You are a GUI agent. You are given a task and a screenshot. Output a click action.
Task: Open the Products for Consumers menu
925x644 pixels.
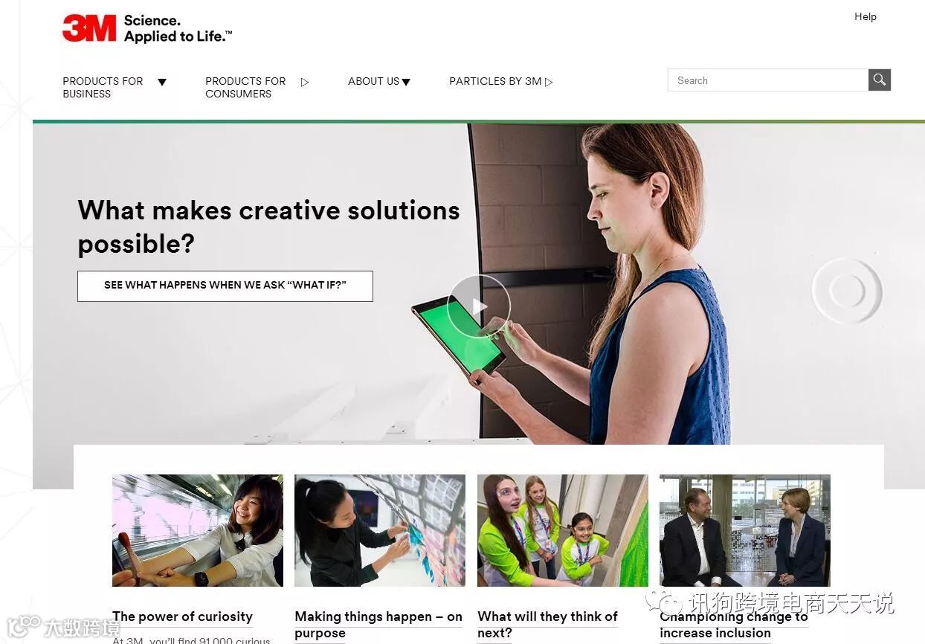(245, 87)
